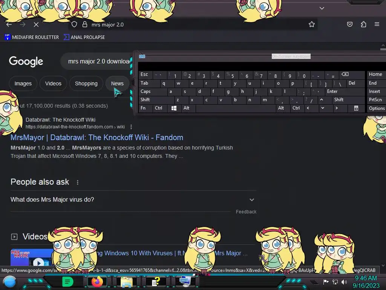Open the Firefox hamburger menu
This screenshot has height=290, width=386.
377,24
